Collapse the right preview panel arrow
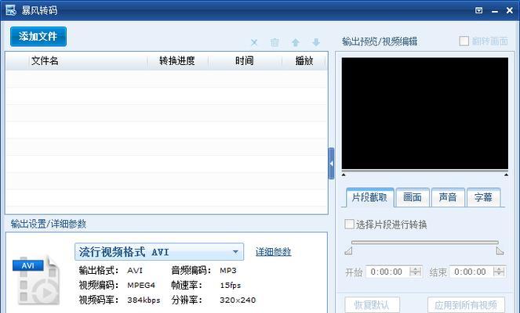Screen dimensions: 520x313 pyautogui.click(x=331, y=164)
